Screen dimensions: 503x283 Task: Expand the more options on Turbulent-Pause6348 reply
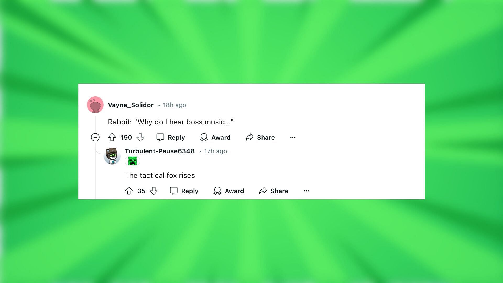(x=306, y=191)
